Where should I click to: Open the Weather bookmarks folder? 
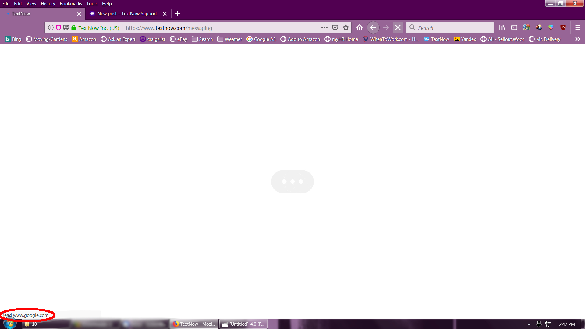(230, 39)
